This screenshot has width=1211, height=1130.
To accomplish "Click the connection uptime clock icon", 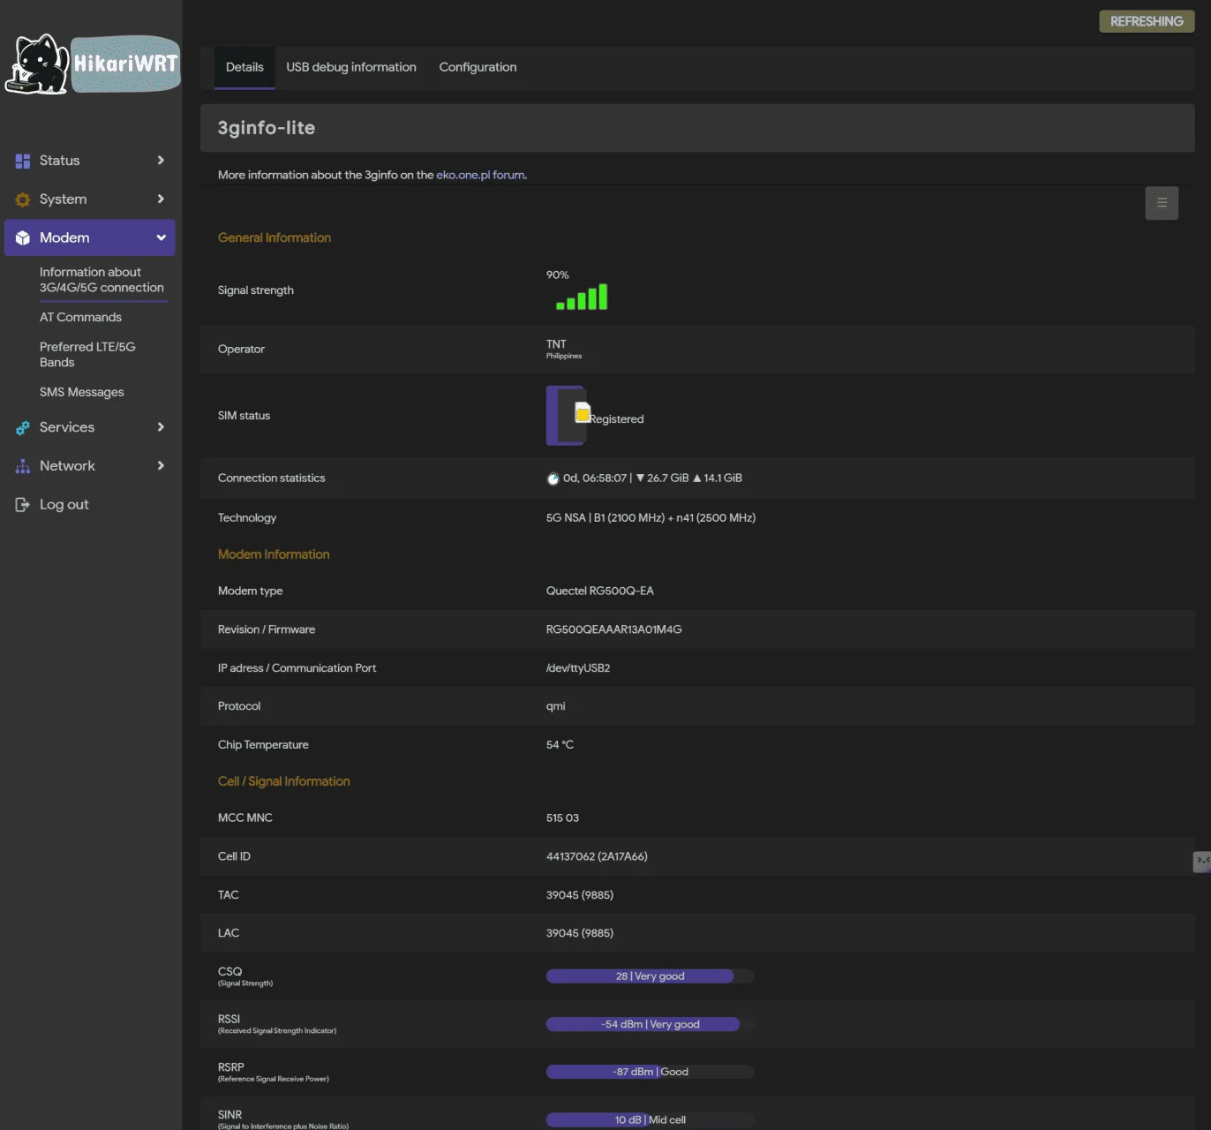I will [x=553, y=478].
